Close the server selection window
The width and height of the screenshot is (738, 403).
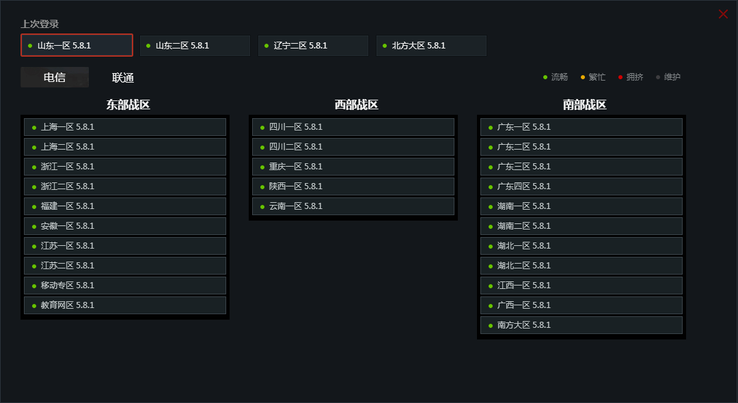[723, 14]
